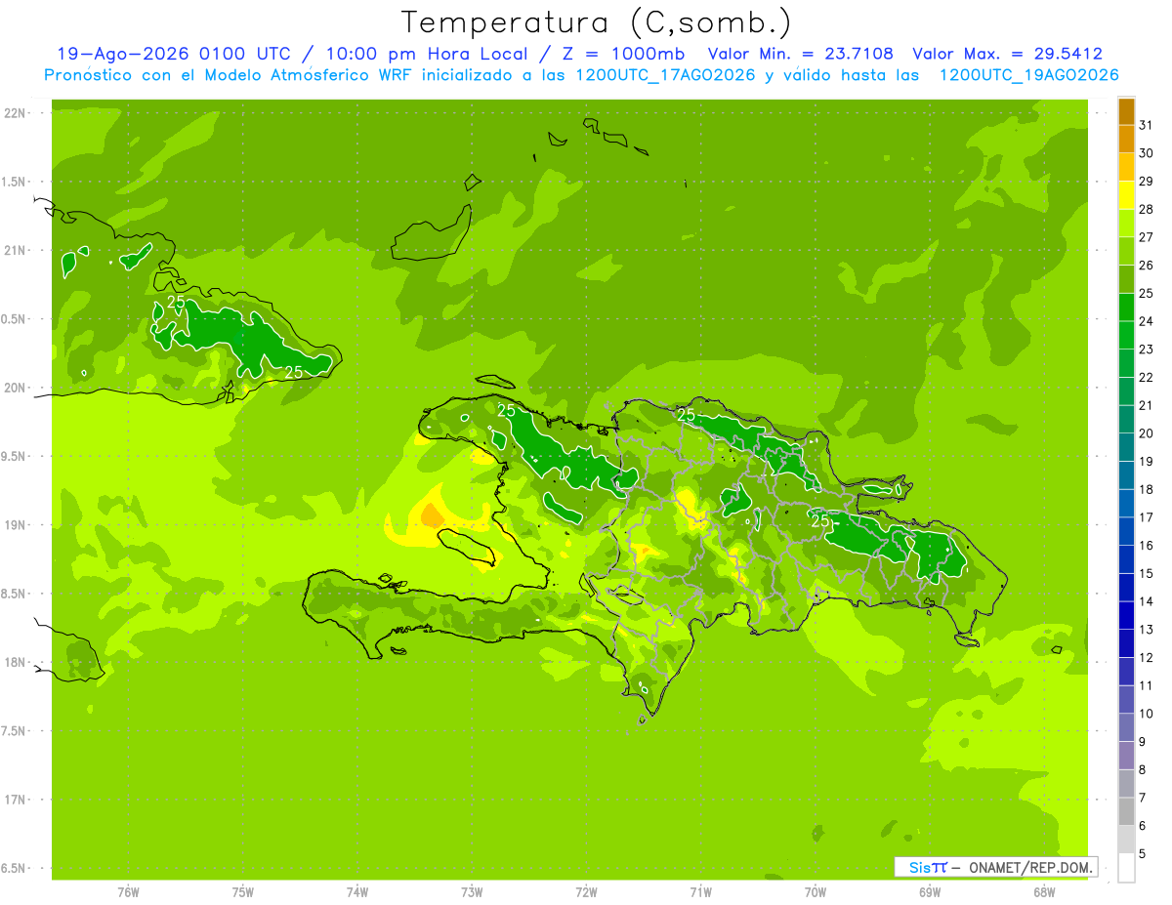The width and height of the screenshot is (1172, 905).
Task: Pick the colorbar swatch between 29 and 30
Action: point(1126,167)
